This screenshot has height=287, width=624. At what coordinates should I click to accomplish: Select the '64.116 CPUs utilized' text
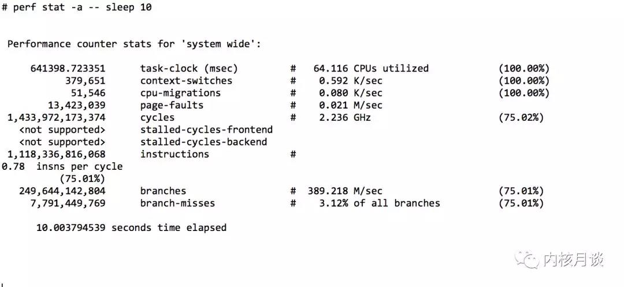tap(371, 68)
